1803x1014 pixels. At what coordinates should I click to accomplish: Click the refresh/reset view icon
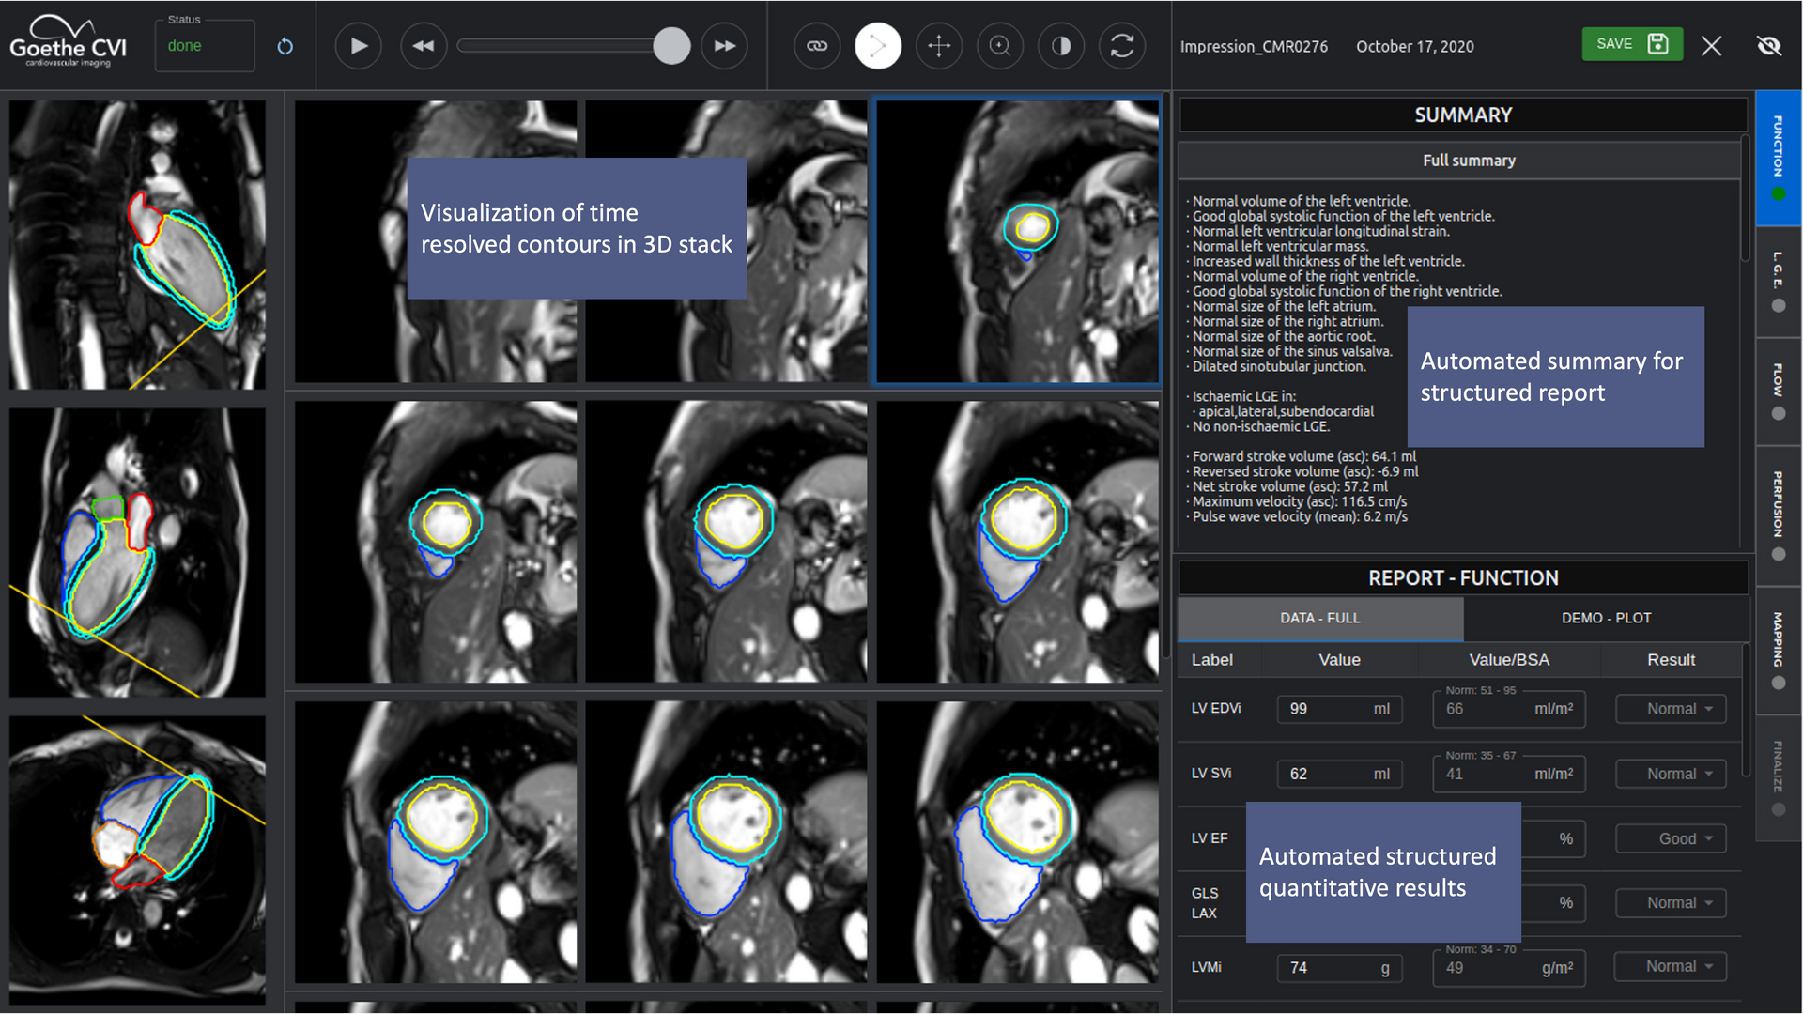coord(1122,46)
